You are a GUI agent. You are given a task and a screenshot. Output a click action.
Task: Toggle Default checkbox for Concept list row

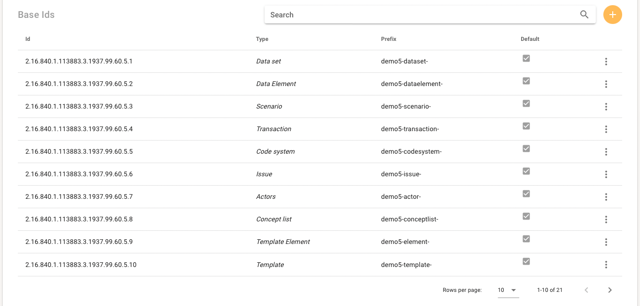pos(526,216)
